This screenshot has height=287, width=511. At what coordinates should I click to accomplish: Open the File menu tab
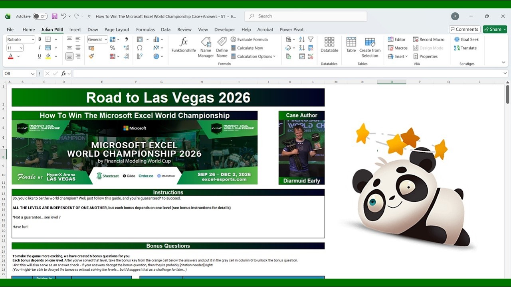10,29
